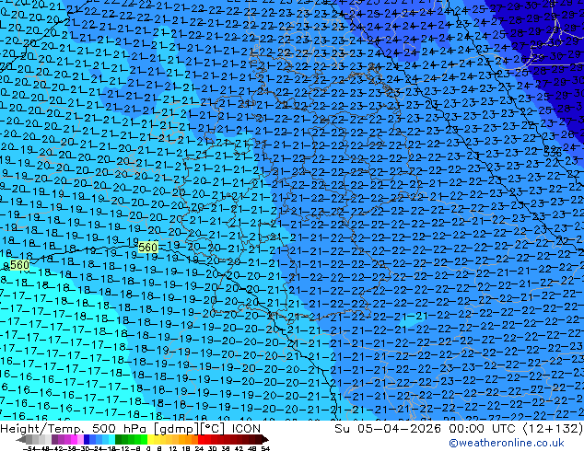Click the 556 contour label at right side
The image size is (584, 451).
coord(553,152)
